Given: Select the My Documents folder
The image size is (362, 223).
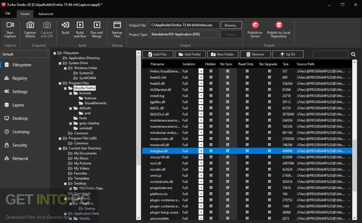Looking at the screenshot, I should [x=85, y=153].
